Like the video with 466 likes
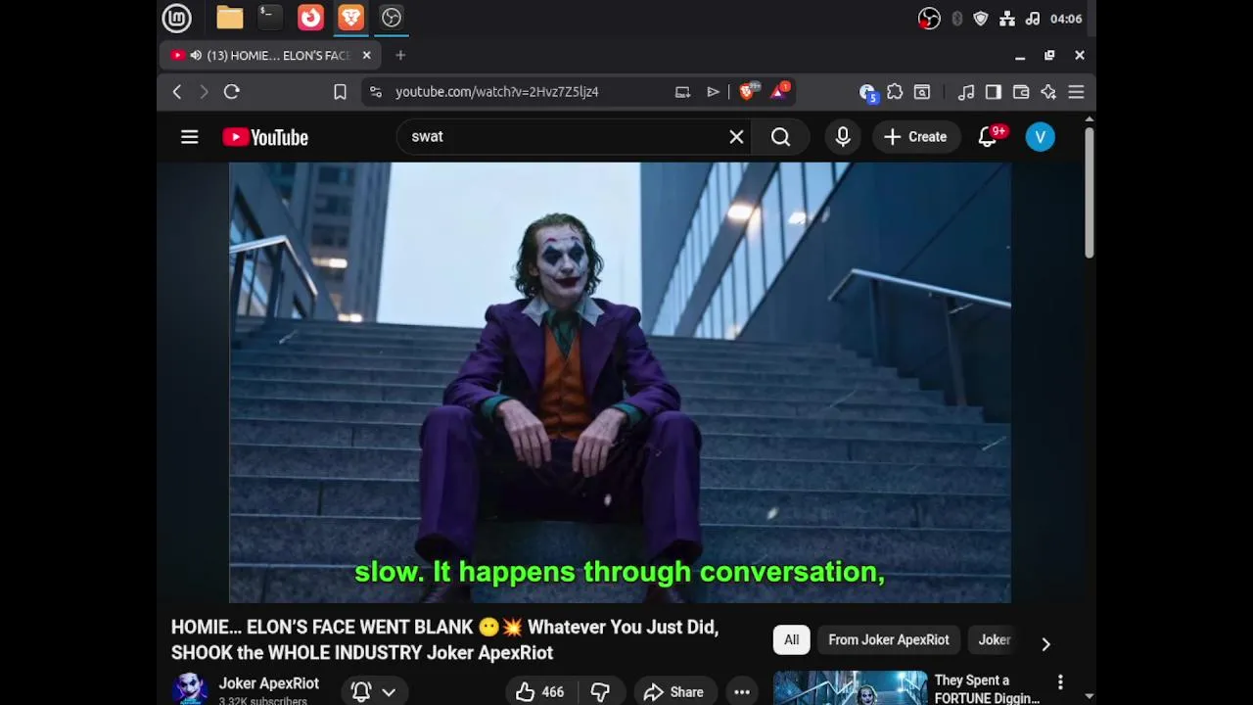 540,691
